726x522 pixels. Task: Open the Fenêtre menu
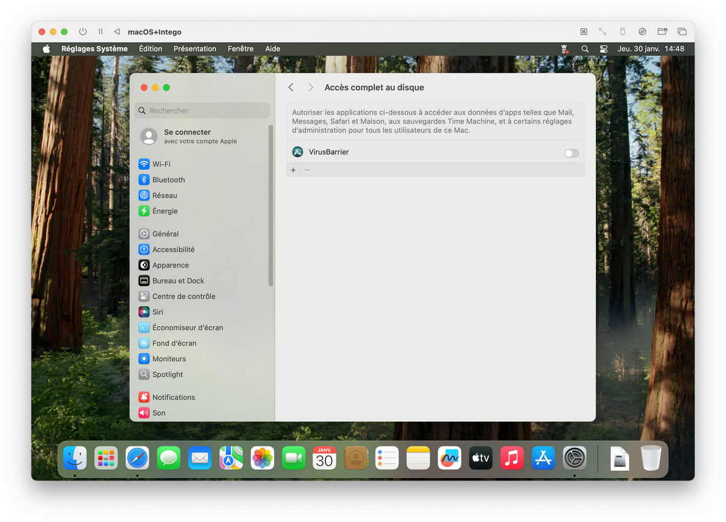point(241,49)
